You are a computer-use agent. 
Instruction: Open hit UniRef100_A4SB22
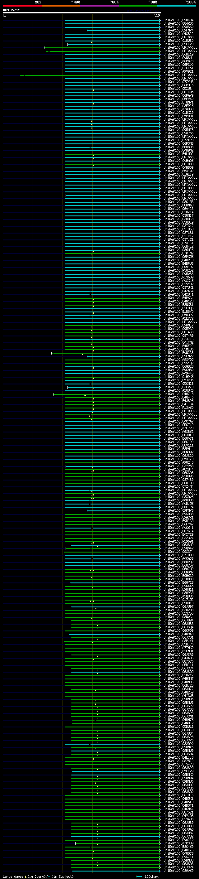click(178, 34)
